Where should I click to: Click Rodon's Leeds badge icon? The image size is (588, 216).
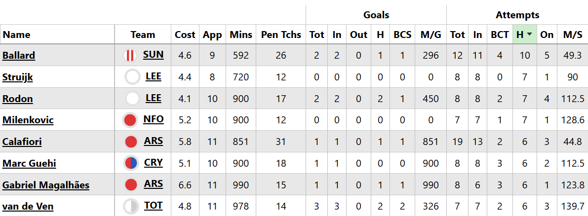(x=132, y=99)
